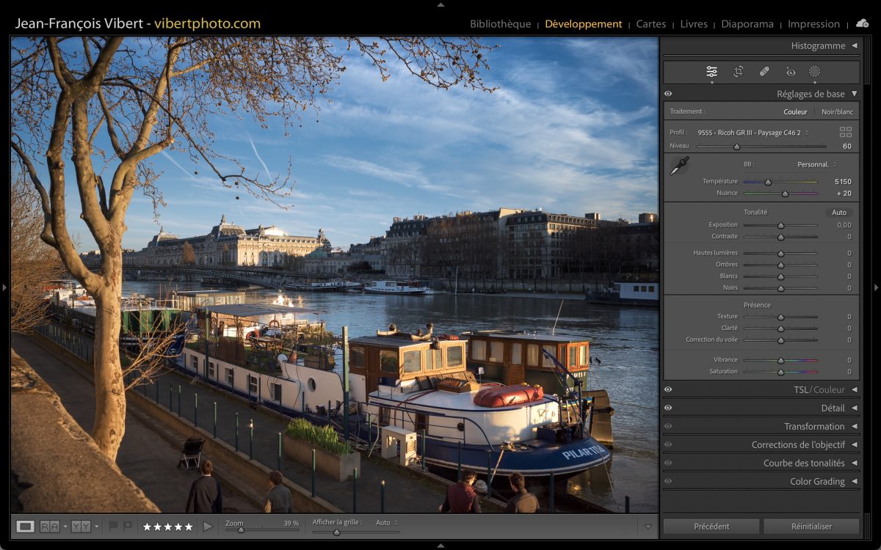The height and width of the screenshot is (550, 881).
Task: Open the profile browser grid icon
Action: click(846, 132)
